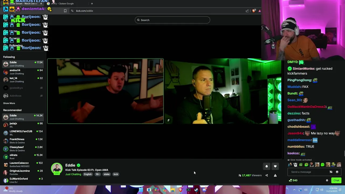
Task: Open a new browser tab
Action: (x=92, y=4)
